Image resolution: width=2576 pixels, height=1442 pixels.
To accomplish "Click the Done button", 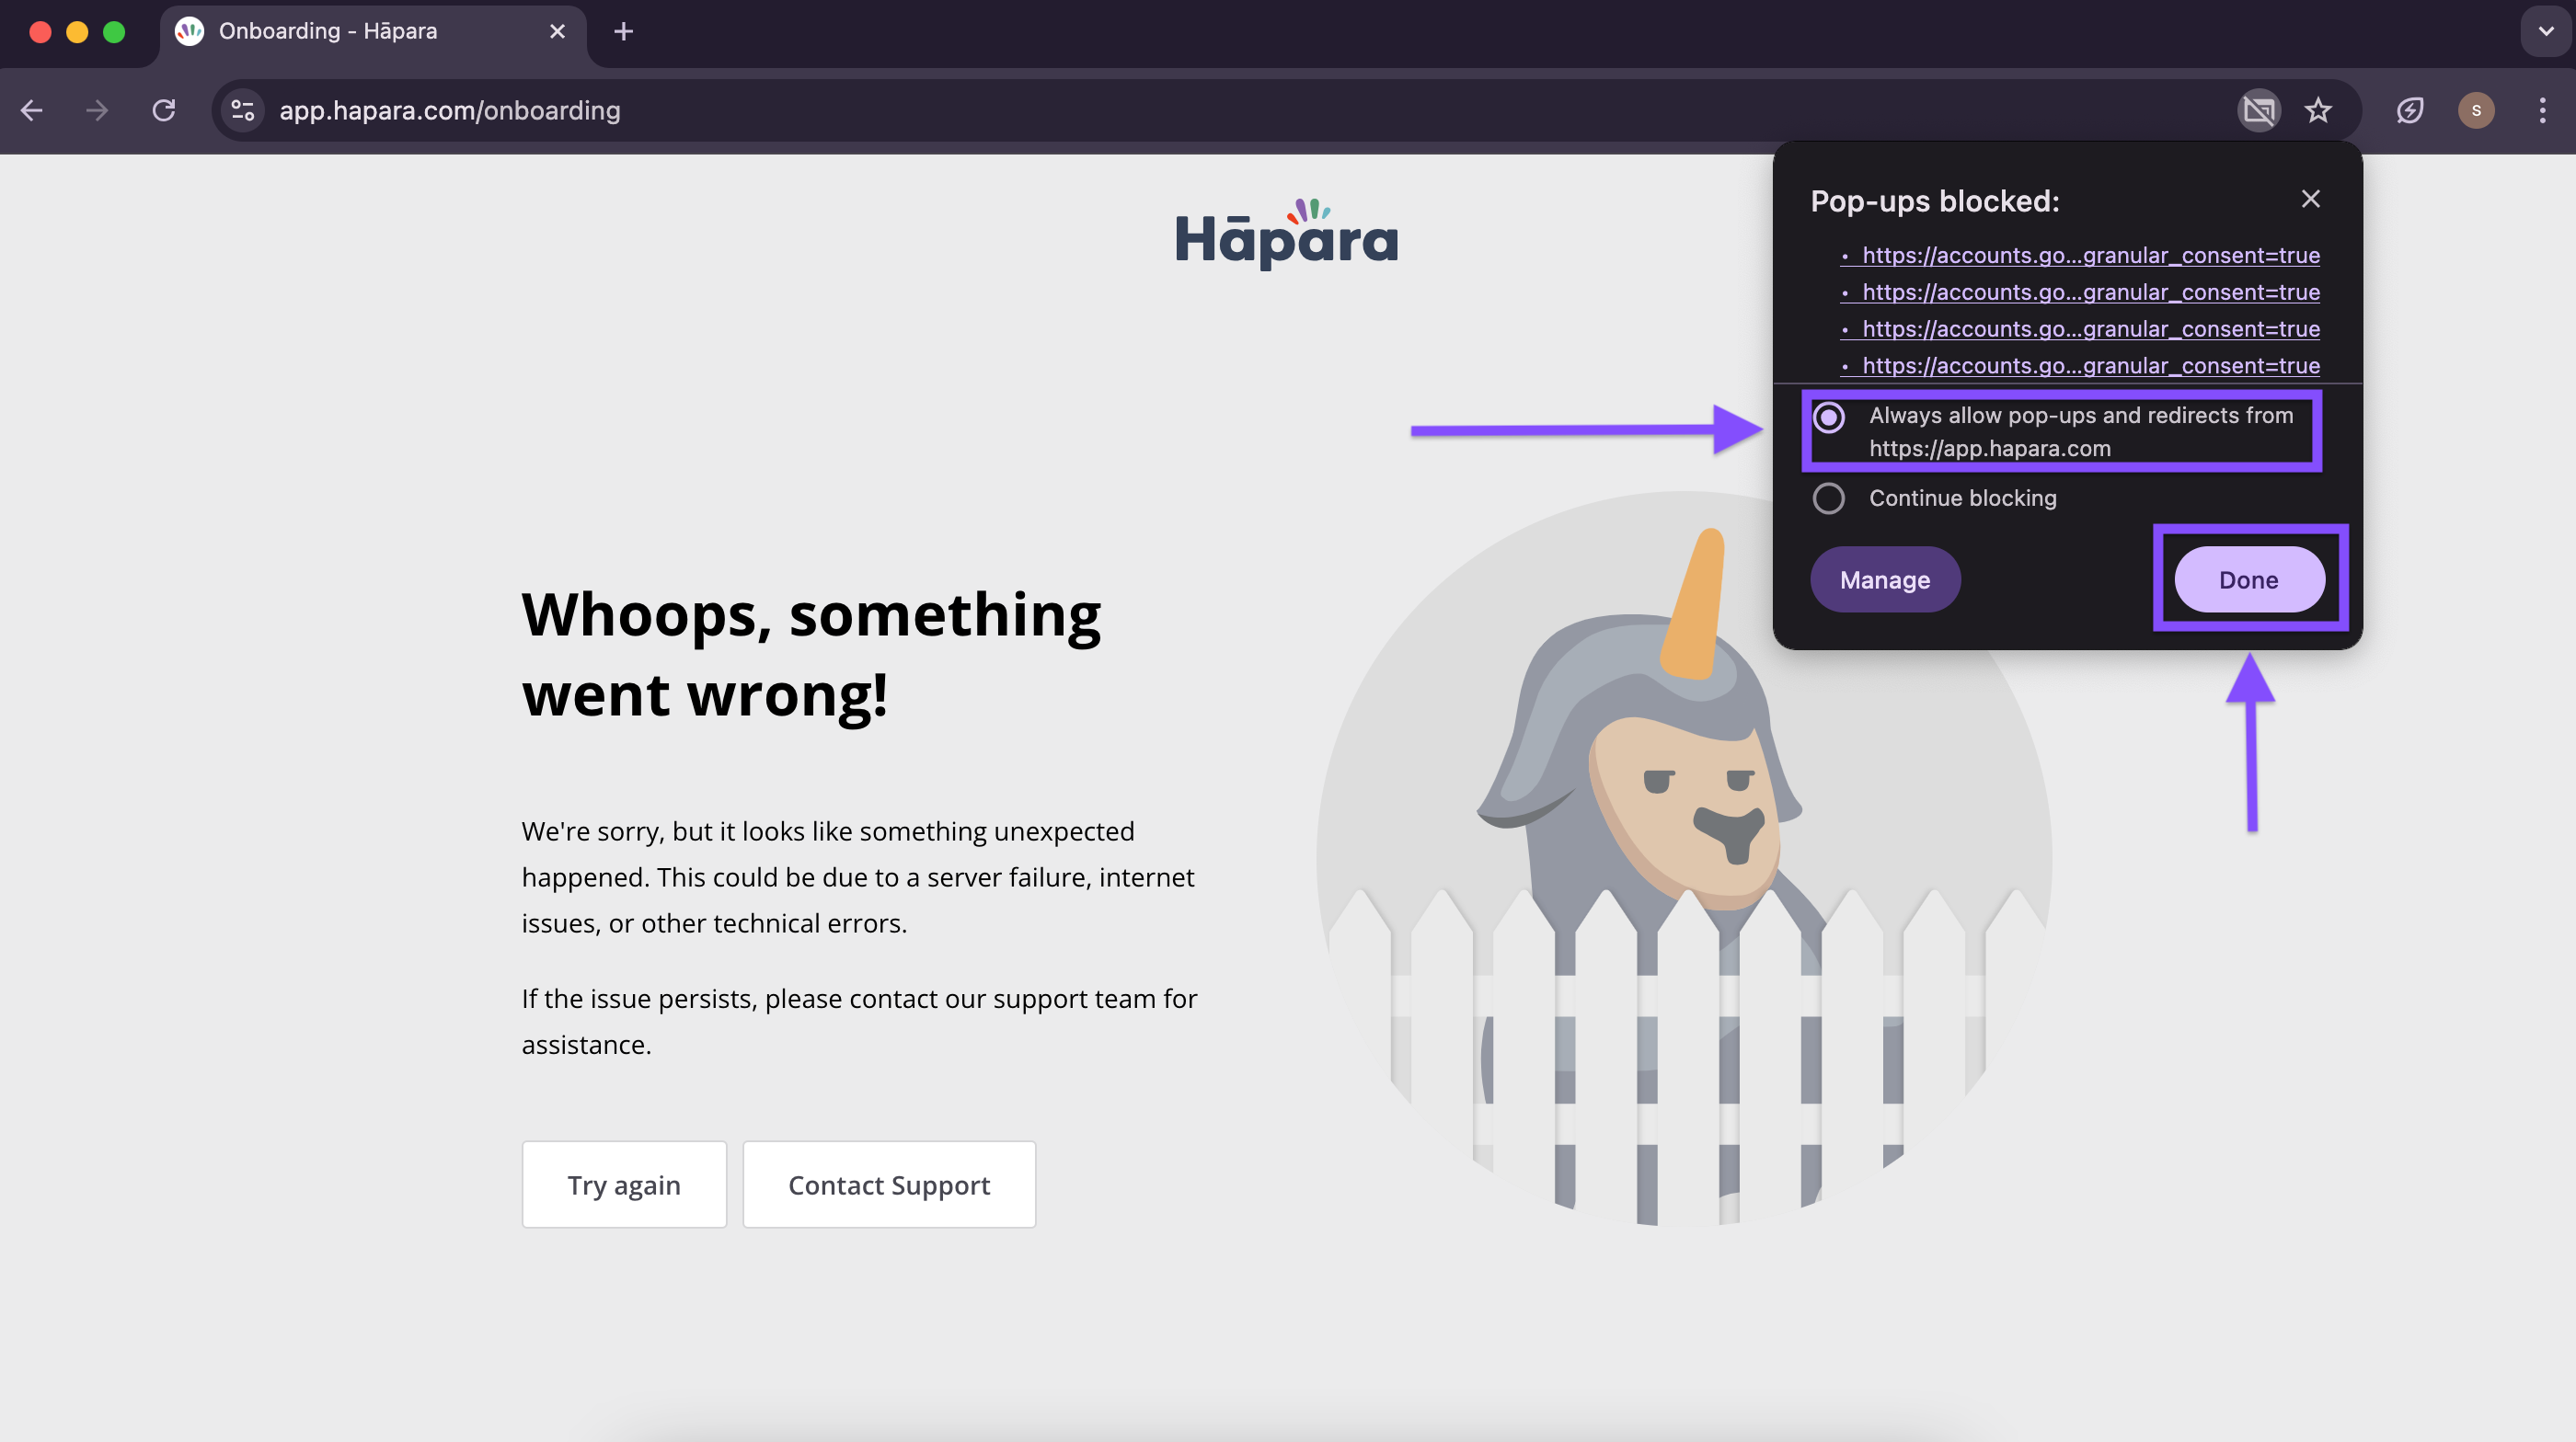I will point(2249,579).
